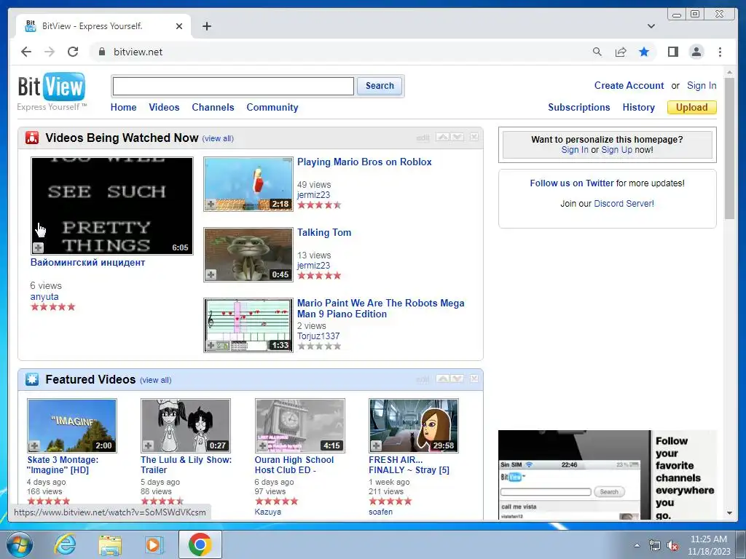Move Featured Videos module down
The image size is (746, 559).
click(458, 378)
